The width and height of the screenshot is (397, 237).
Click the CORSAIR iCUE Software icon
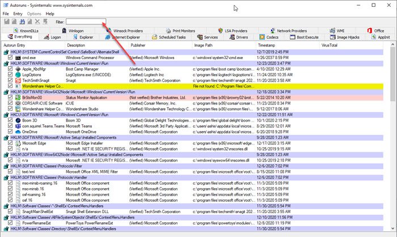(18, 103)
